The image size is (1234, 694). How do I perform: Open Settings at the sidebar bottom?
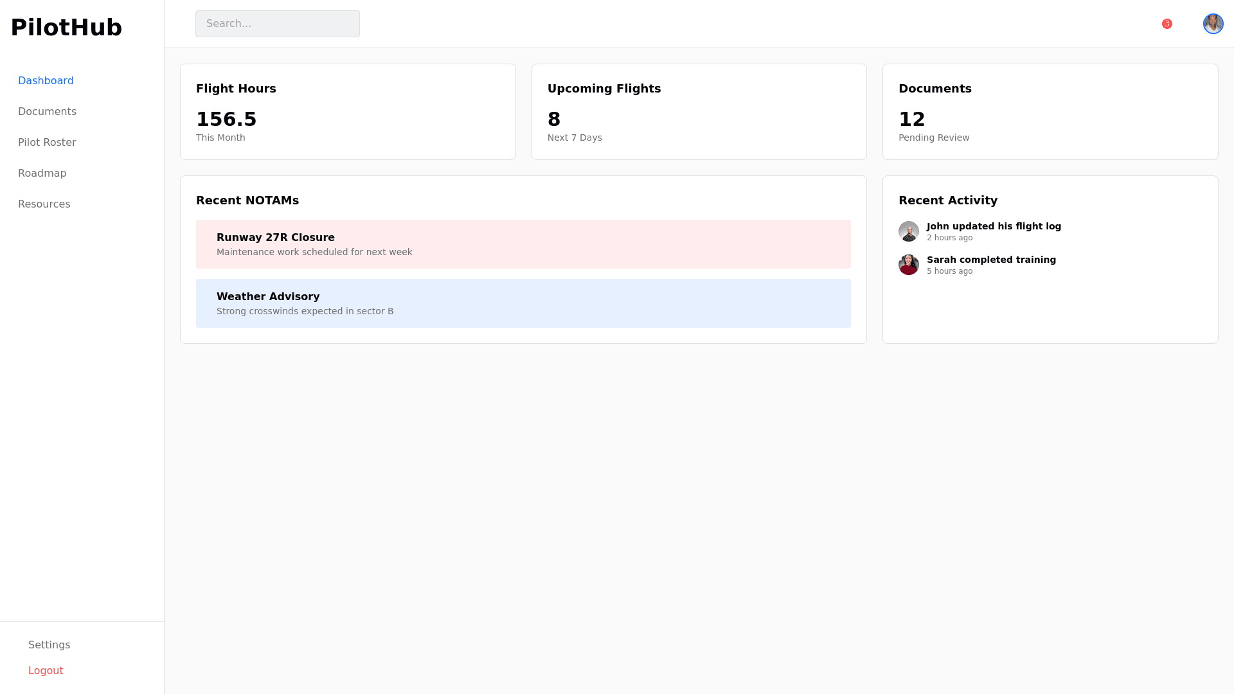click(x=49, y=645)
